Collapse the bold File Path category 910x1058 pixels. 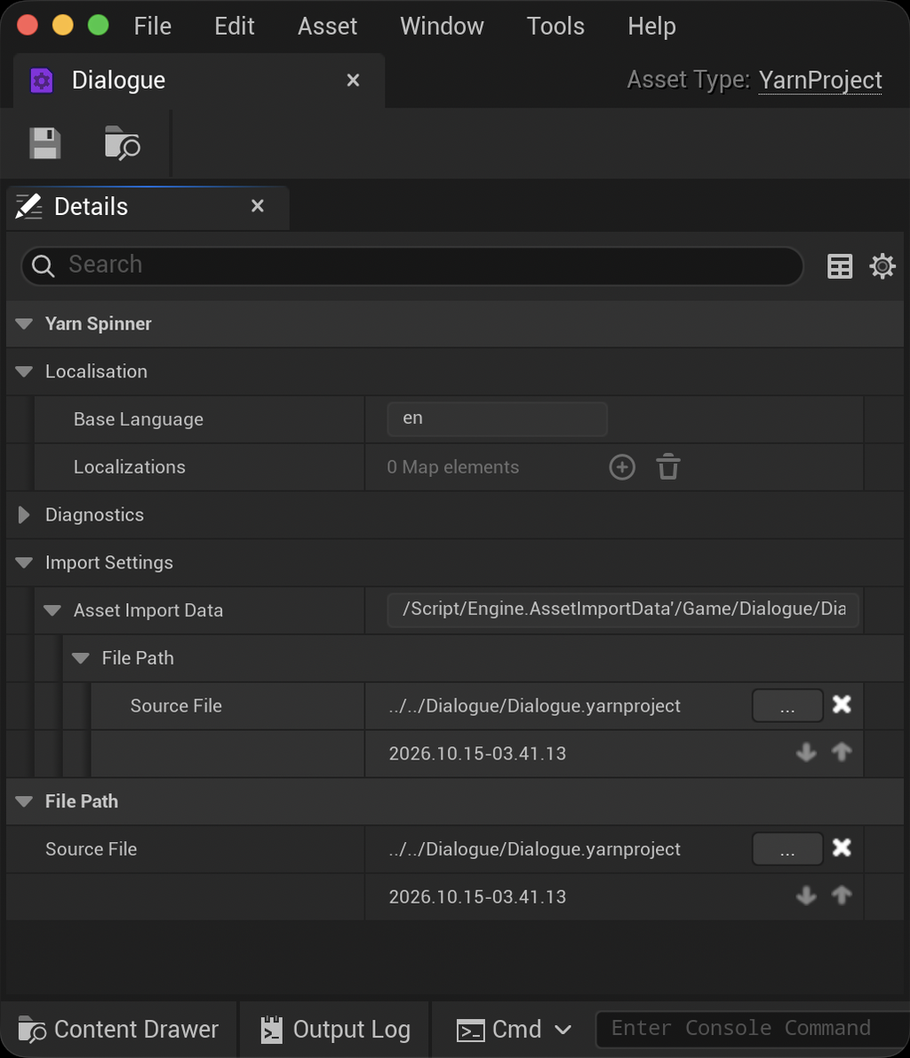point(24,801)
